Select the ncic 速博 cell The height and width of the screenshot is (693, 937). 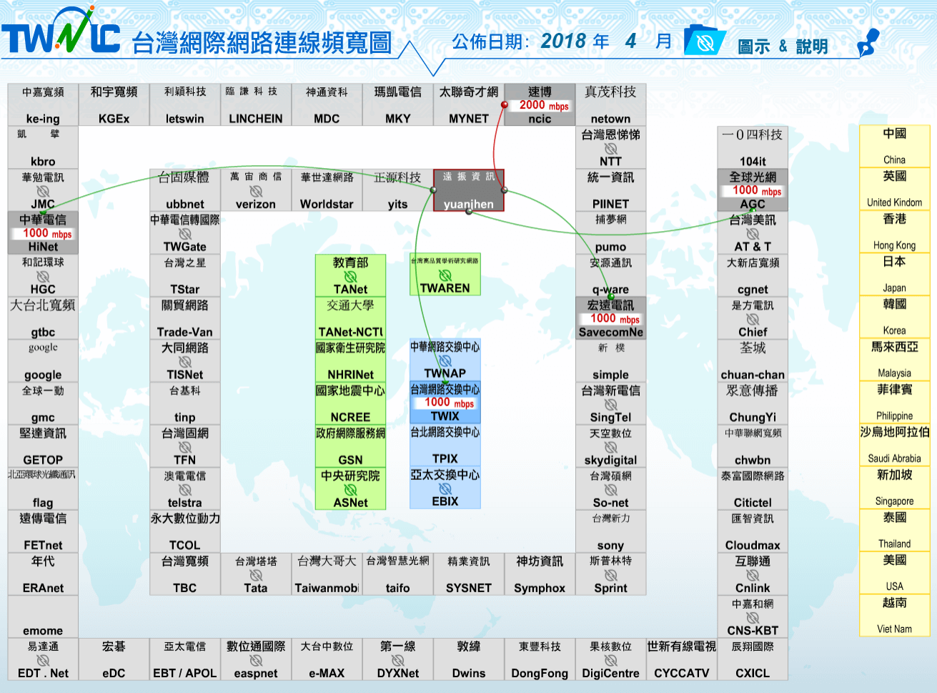pos(540,105)
